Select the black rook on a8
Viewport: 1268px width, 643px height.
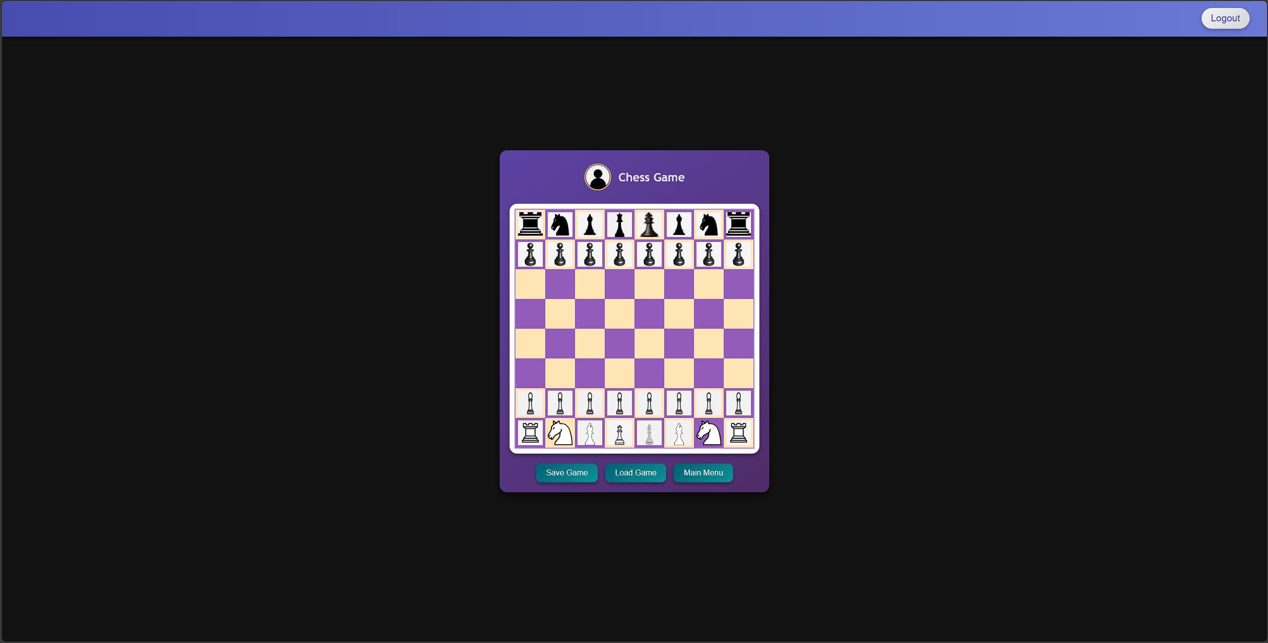pos(530,225)
